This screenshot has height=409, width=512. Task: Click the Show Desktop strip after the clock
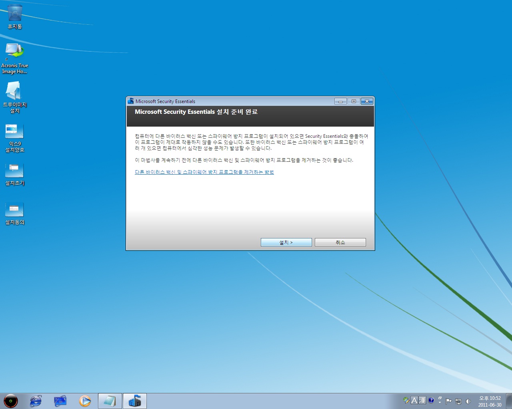[x=509, y=401]
